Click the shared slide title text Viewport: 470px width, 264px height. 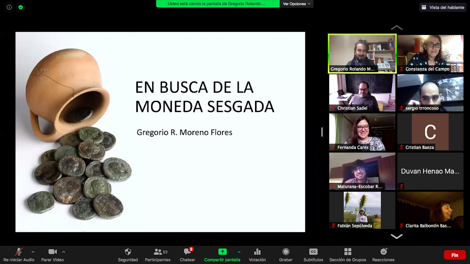(204, 97)
